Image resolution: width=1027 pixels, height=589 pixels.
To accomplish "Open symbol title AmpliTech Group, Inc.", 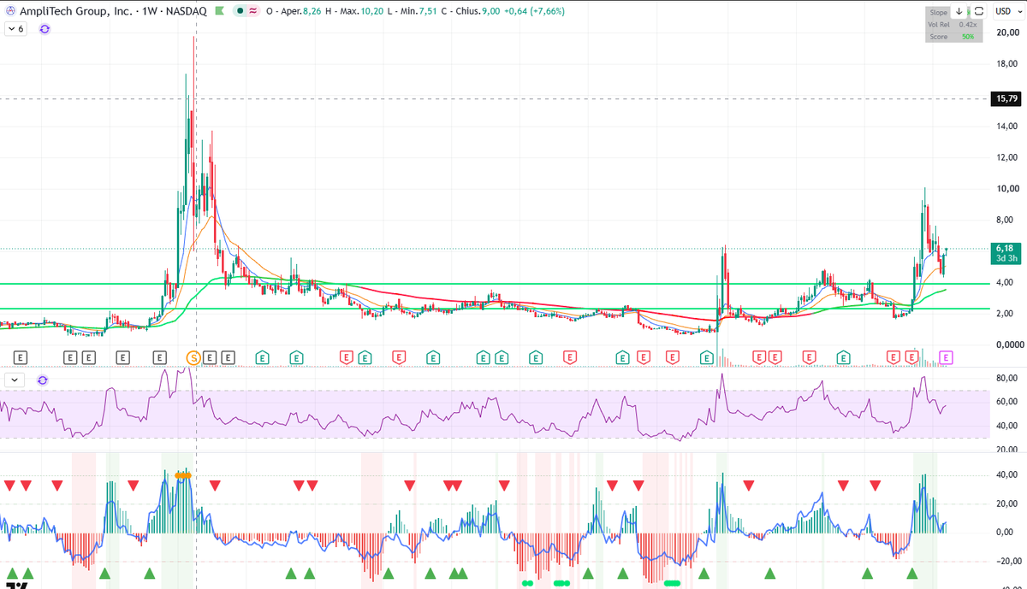I will click(x=77, y=11).
